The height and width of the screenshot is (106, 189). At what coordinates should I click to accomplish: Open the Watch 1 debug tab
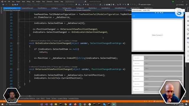[x=43, y=98]
